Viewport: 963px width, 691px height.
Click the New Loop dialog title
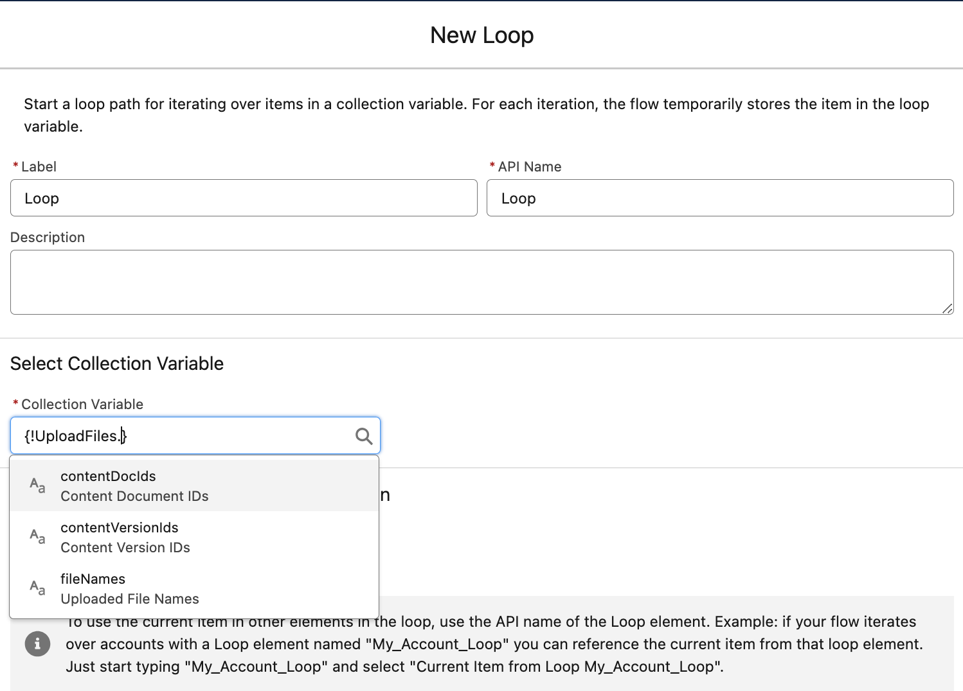pyautogui.click(x=482, y=35)
